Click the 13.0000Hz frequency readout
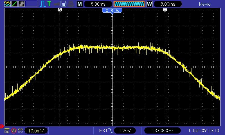This screenshot has width=225, height=135. pos(163,130)
